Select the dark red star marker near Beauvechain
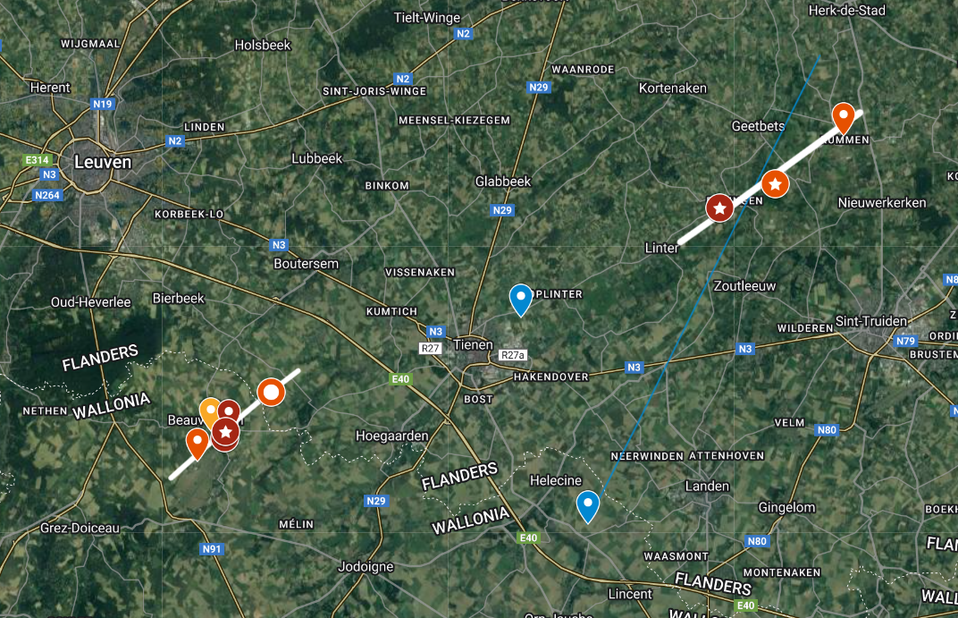 [x=225, y=432]
